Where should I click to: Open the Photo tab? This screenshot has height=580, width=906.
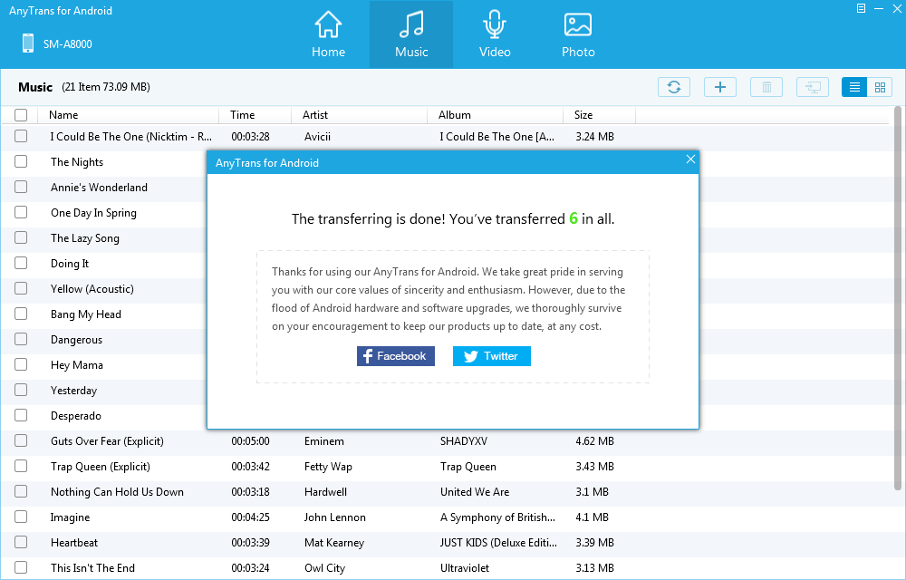[578, 34]
